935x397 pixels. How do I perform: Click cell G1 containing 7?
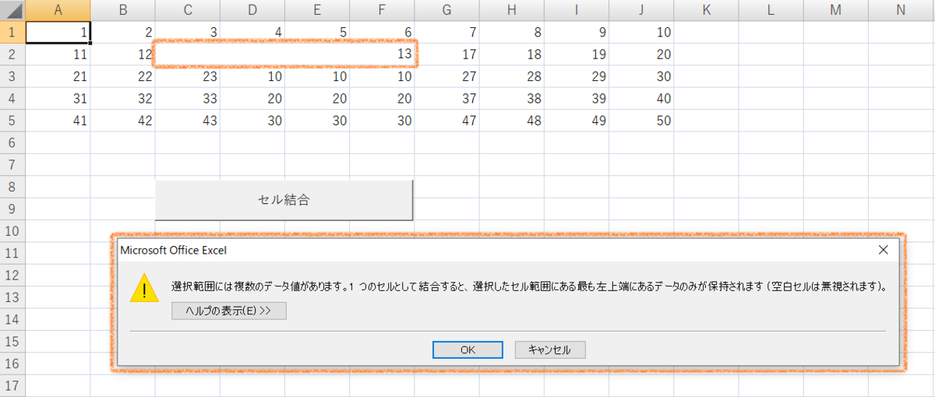click(x=446, y=33)
